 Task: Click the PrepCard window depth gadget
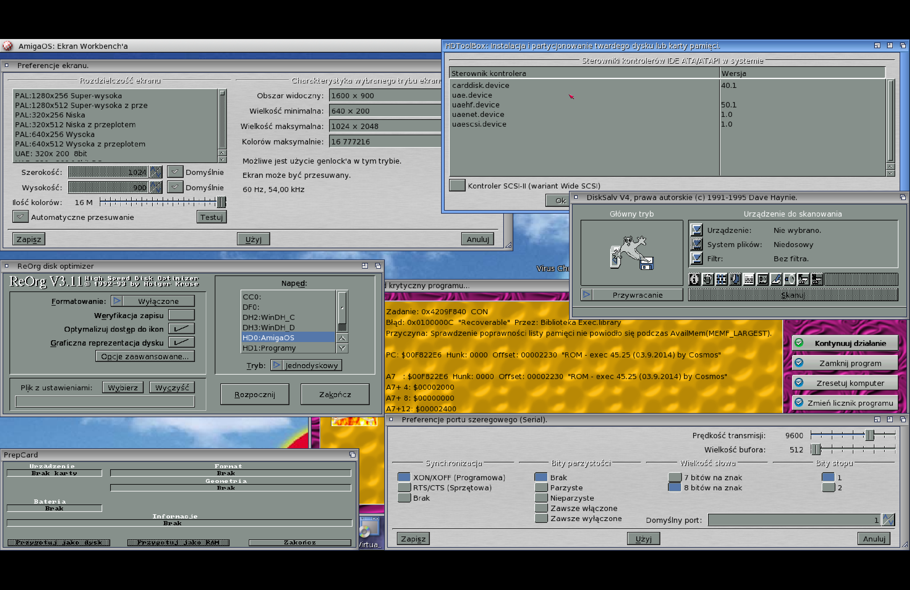(x=352, y=454)
